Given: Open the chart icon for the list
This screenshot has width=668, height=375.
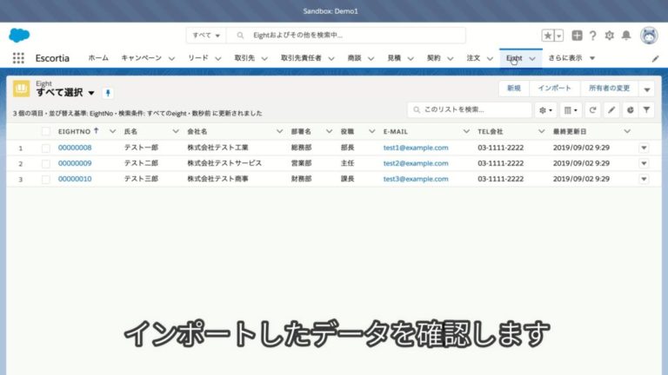Looking at the screenshot, I should pyautogui.click(x=630, y=110).
